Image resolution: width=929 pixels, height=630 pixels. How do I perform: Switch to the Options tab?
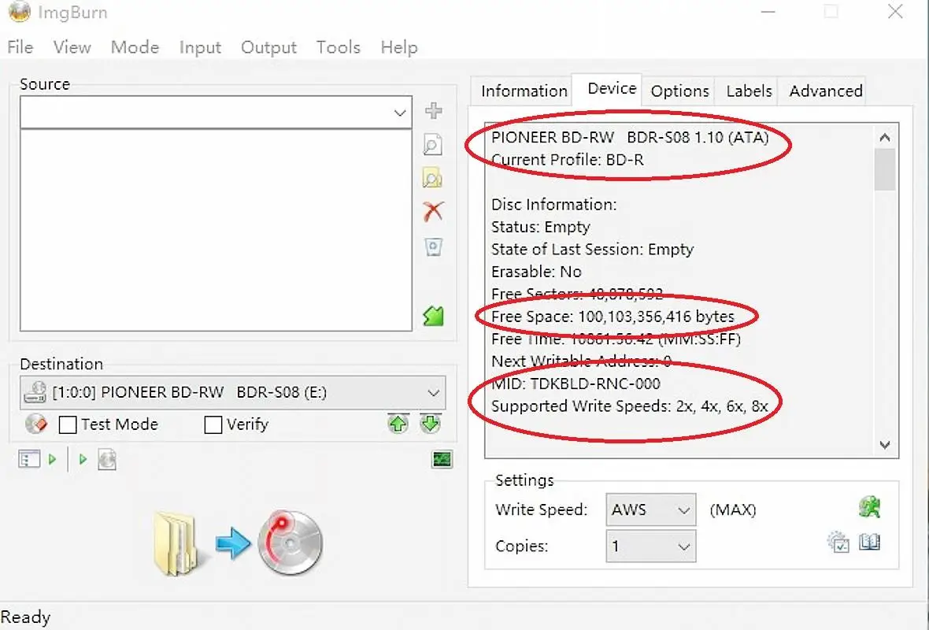coord(679,91)
